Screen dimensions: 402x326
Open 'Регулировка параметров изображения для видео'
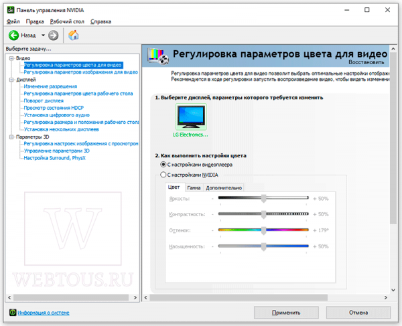point(81,72)
